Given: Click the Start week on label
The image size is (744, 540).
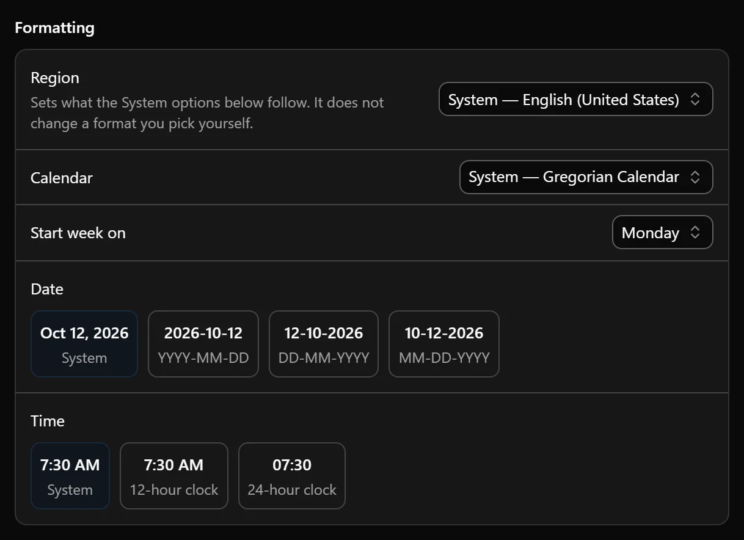Looking at the screenshot, I should click(78, 233).
